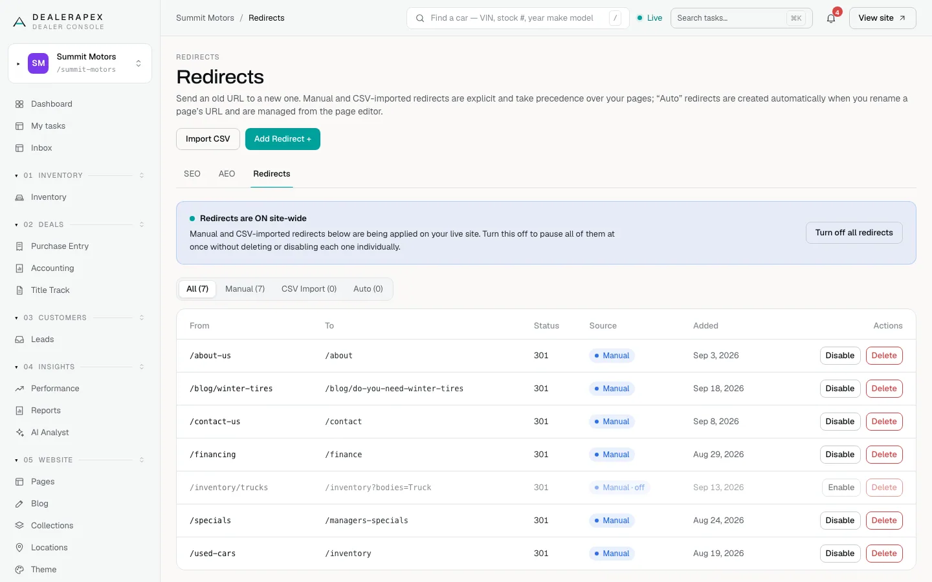Image resolution: width=932 pixels, height=582 pixels.
Task: Open Leads in sidebar
Action: (80, 339)
